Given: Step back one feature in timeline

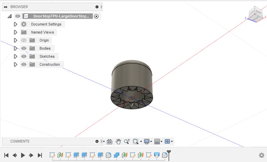Looking at the screenshot, I should click(x=15, y=155).
